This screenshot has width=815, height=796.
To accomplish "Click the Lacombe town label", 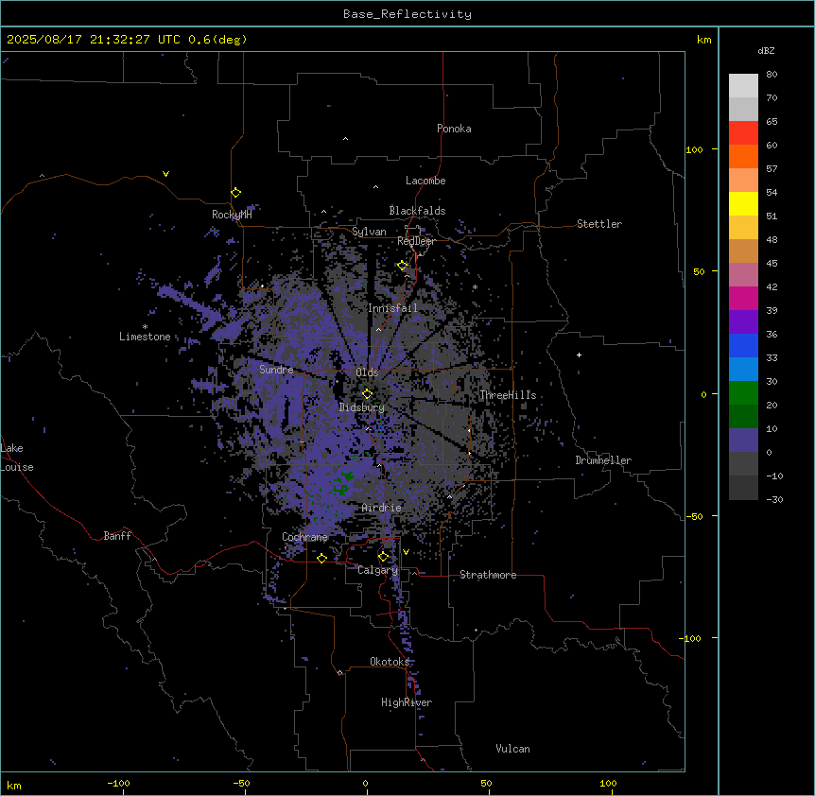I will click(425, 181).
